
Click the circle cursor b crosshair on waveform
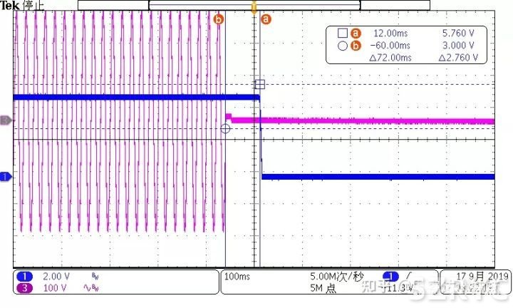[226, 129]
